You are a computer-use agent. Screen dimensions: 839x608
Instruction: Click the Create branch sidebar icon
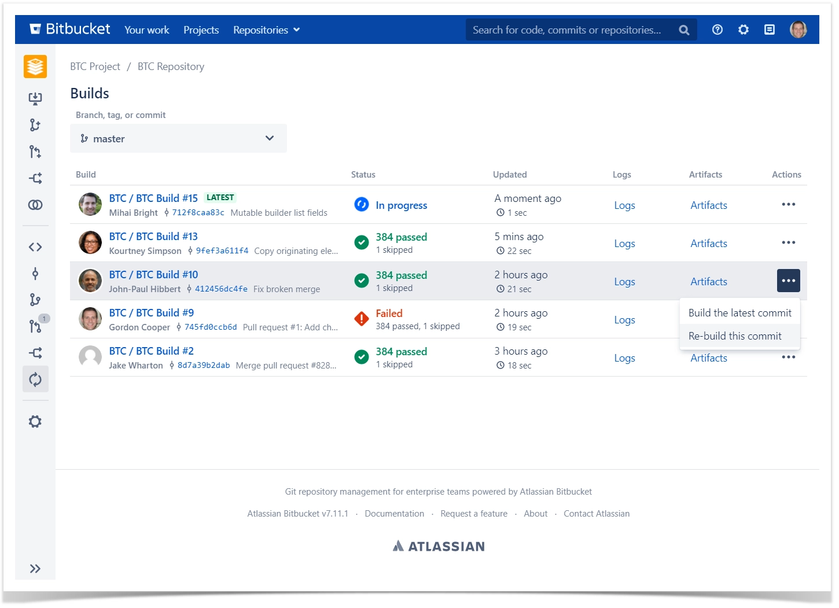(x=35, y=125)
